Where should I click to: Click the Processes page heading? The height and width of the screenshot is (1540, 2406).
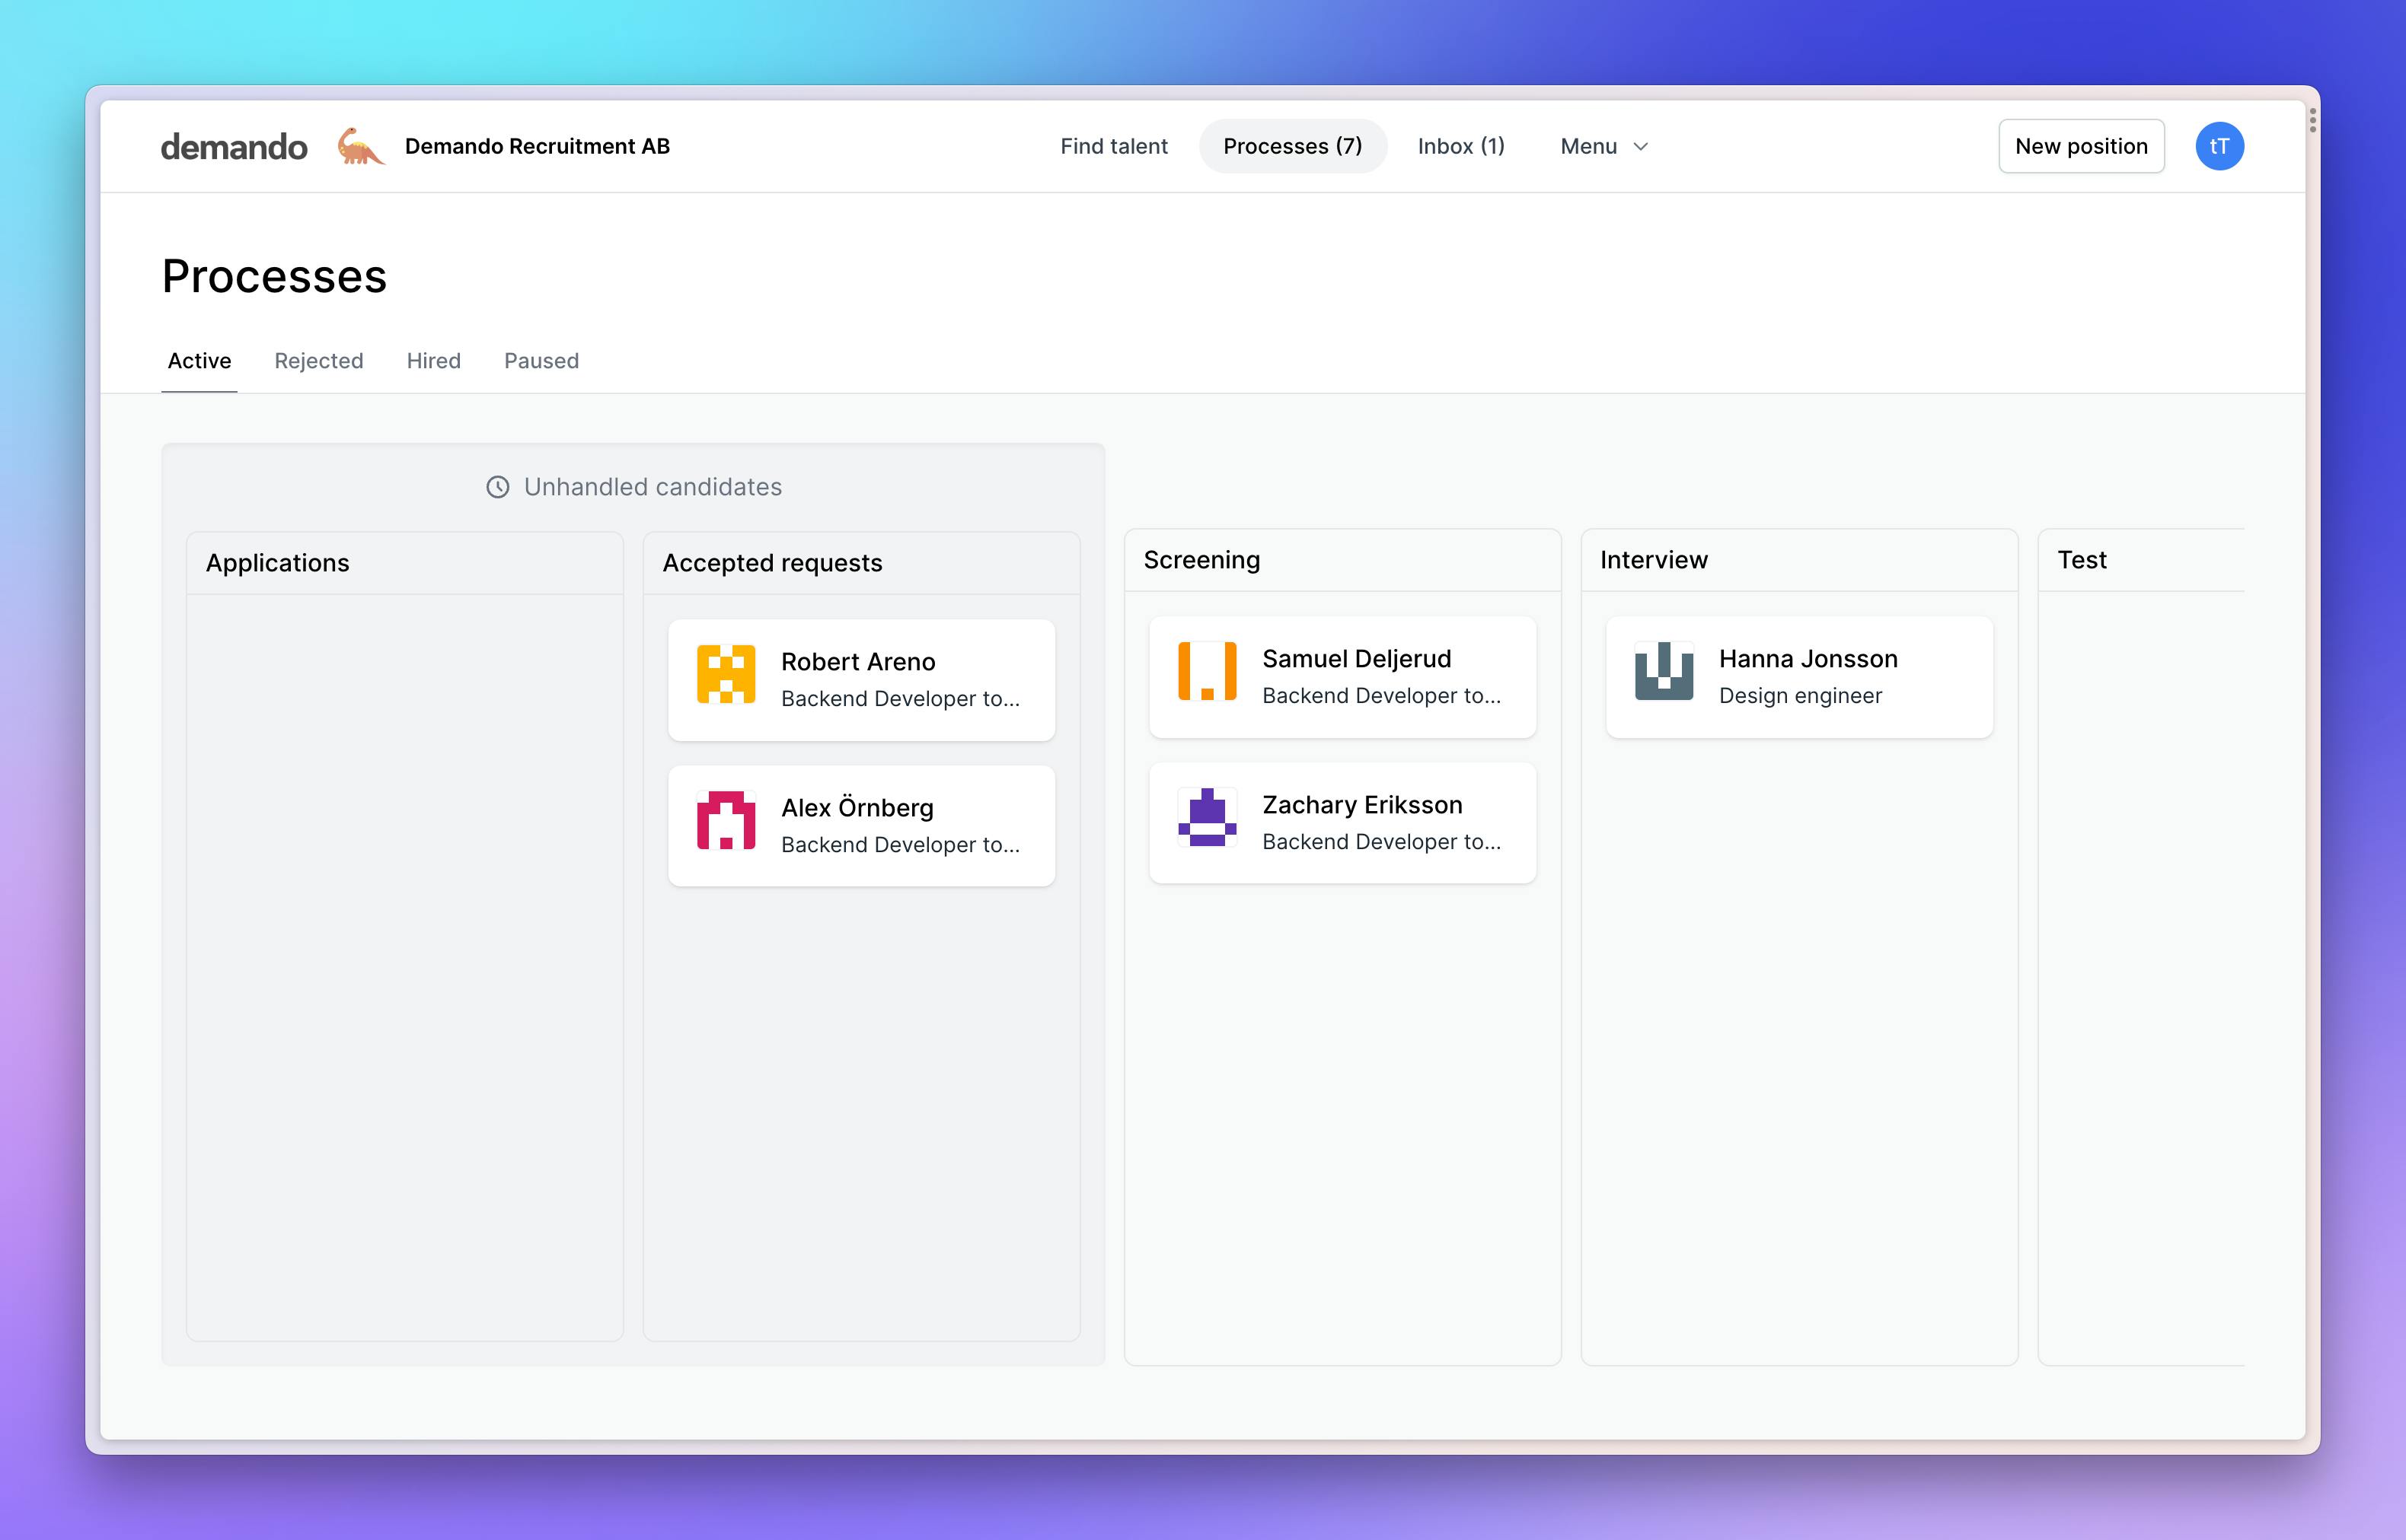tap(274, 276)
